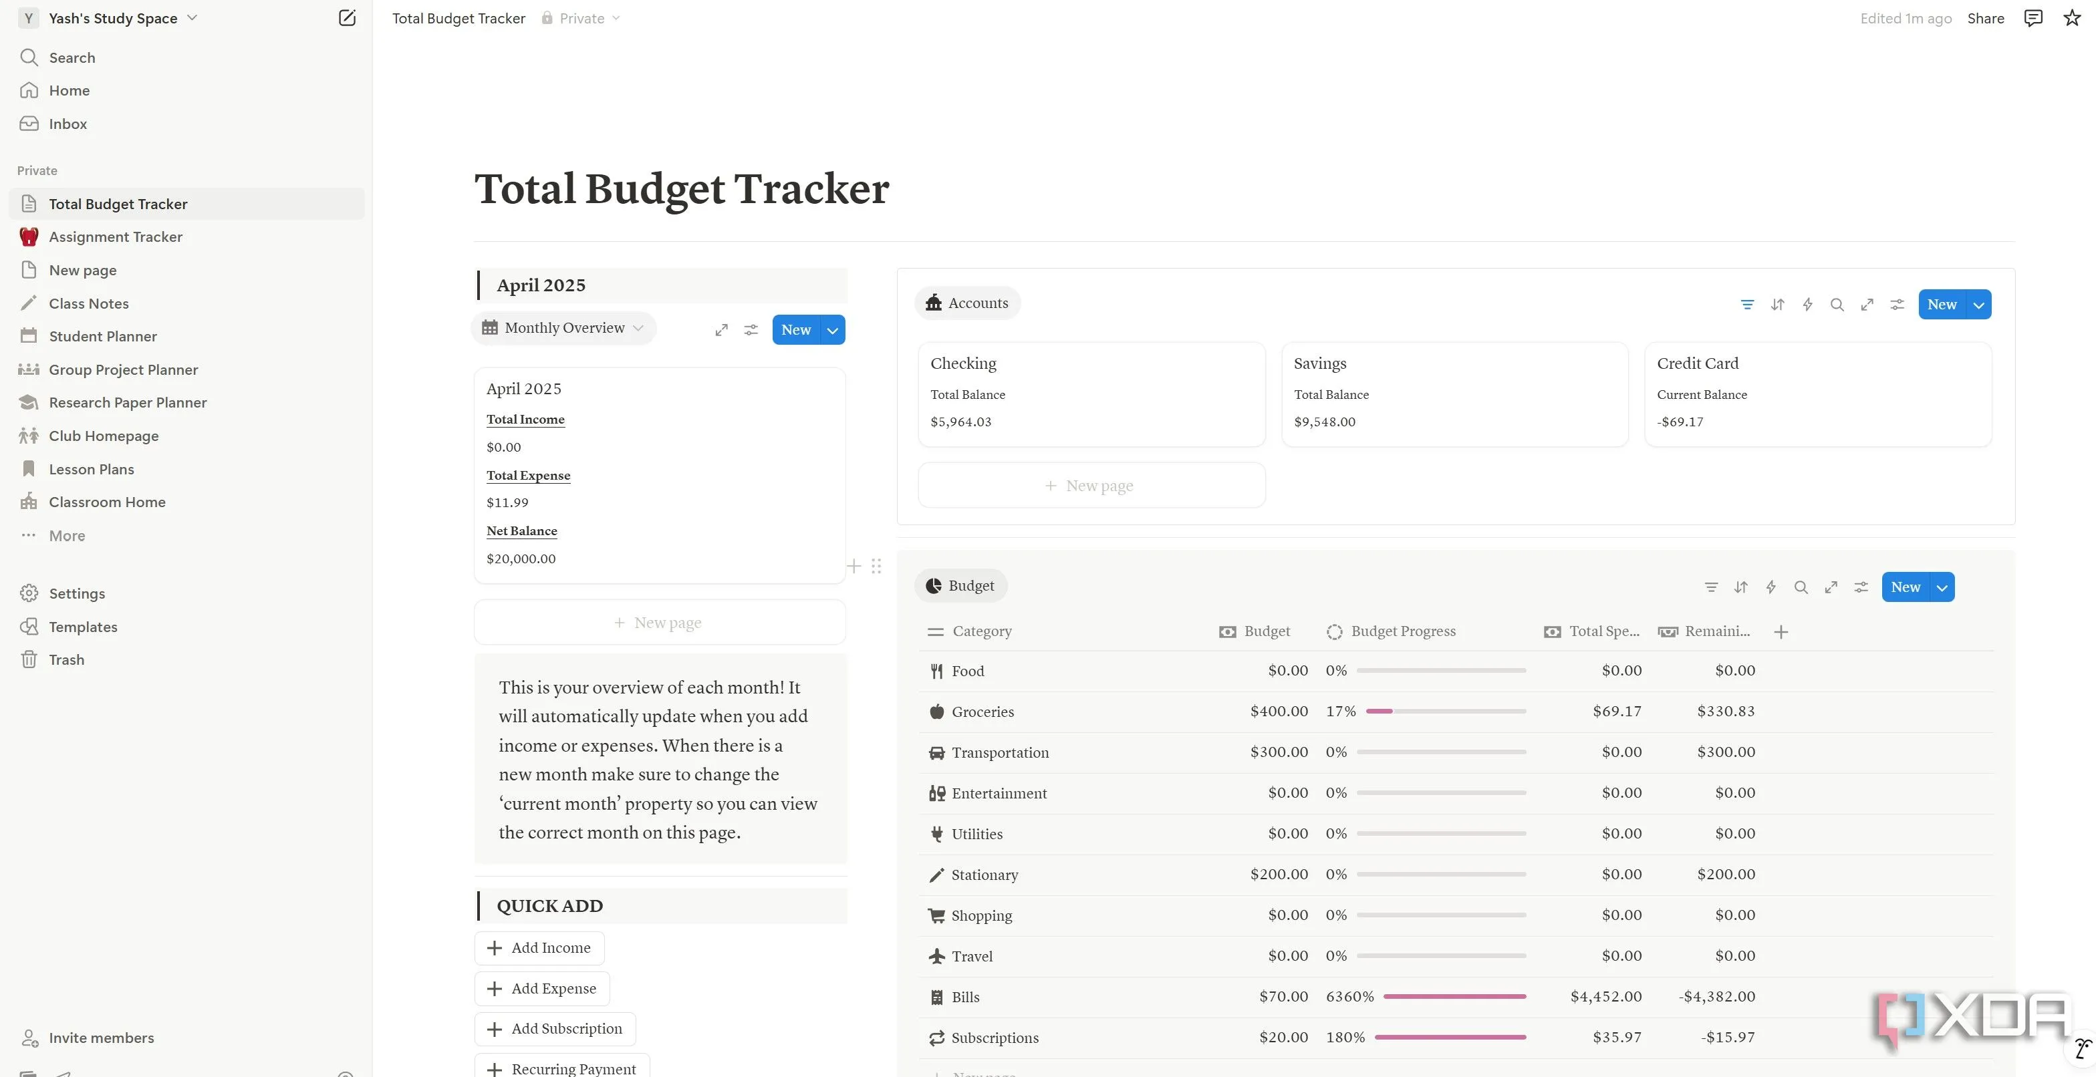The width and height of the screenshot is (2096, 1077).
Task: Open Group Project Planner page in sidebar
Action: [187, 369]
